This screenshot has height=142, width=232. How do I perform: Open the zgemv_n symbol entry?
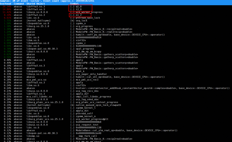click(x=81, y=23)
